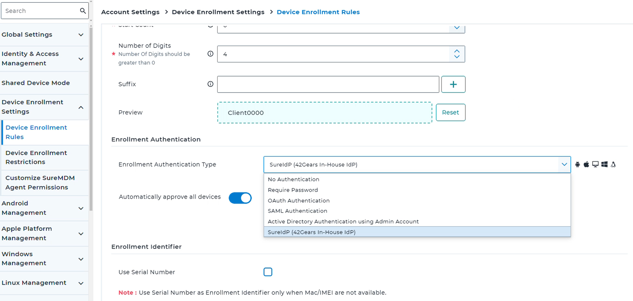Click the Linux penguin platform icon
This screenshot has height=301, width=633.
(613, 164)
